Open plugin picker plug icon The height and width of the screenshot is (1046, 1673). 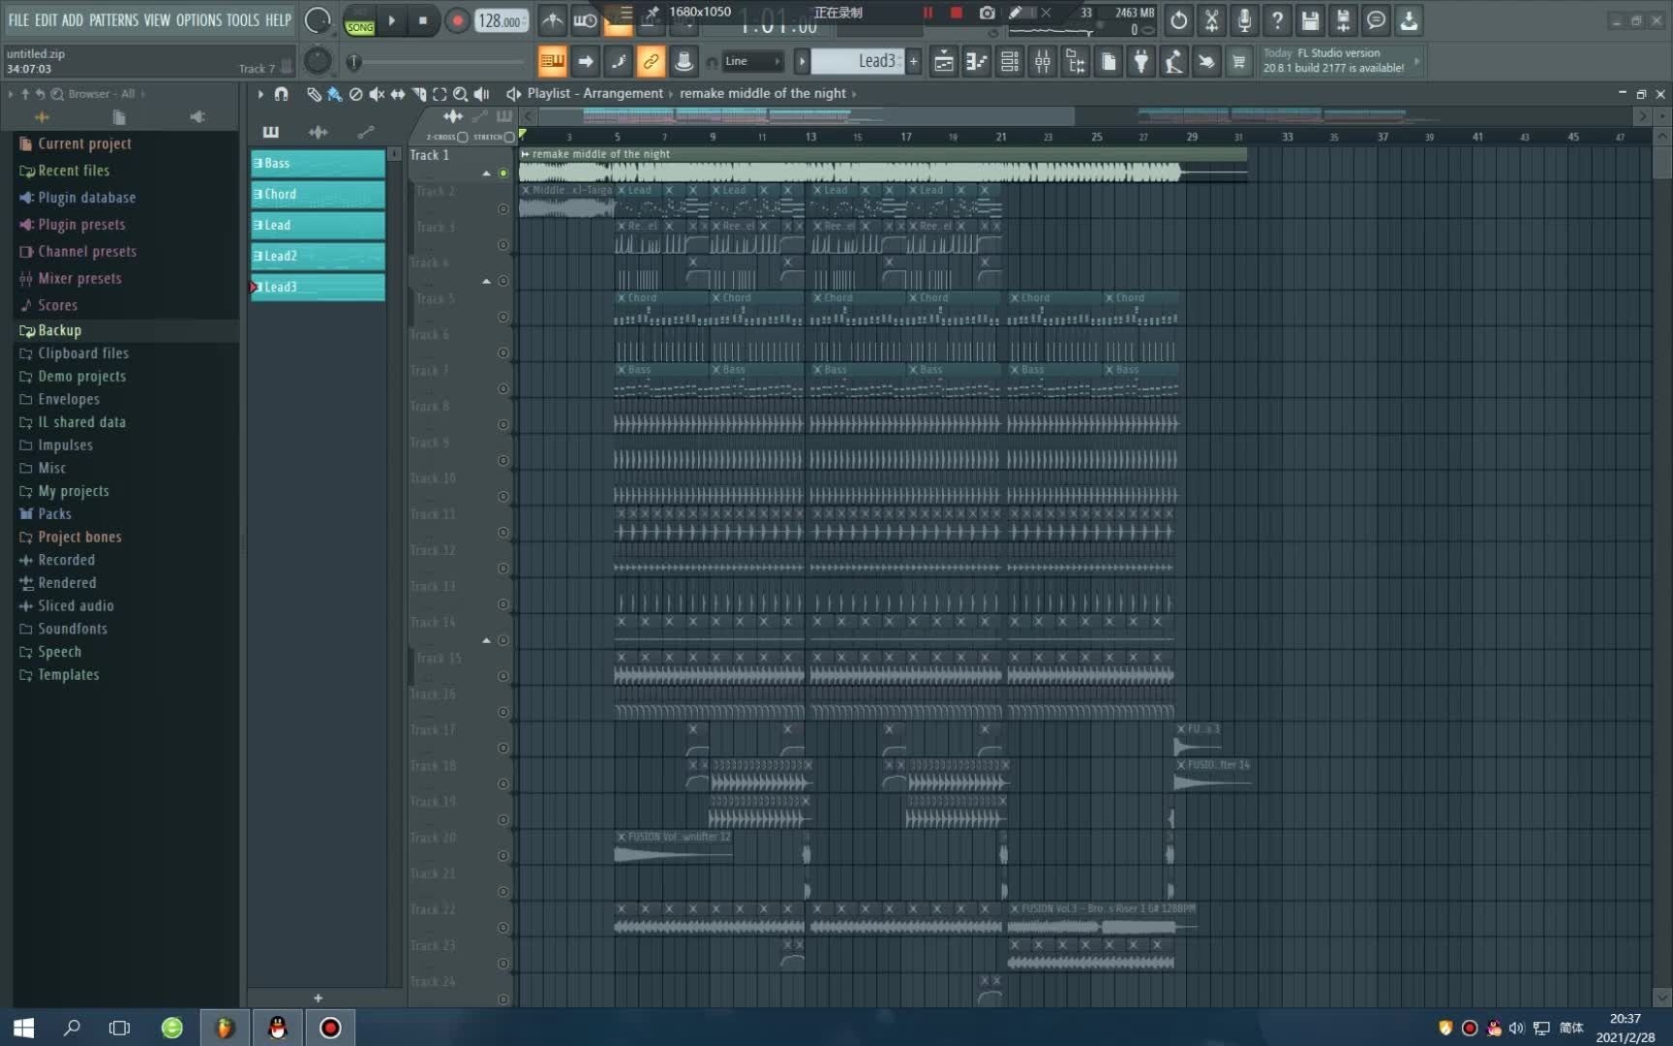coord(1141,62)
